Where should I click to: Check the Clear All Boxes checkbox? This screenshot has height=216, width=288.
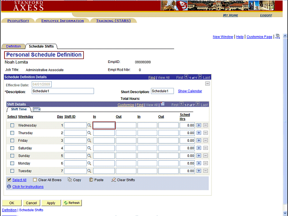pyautogui.click(x=35, y=180)
